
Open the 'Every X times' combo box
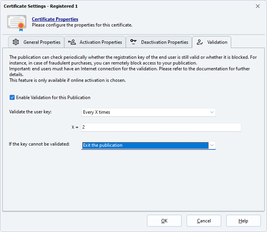point(149,112)
